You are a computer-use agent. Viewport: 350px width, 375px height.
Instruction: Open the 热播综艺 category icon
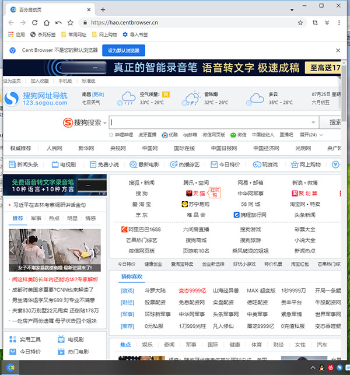click(x=184, y=164)
